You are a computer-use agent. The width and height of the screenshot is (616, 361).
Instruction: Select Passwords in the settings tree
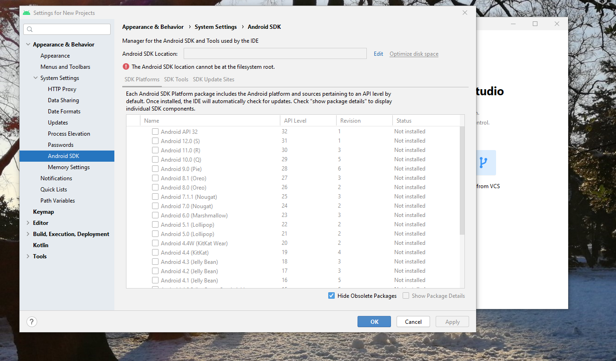click(60, 145)
